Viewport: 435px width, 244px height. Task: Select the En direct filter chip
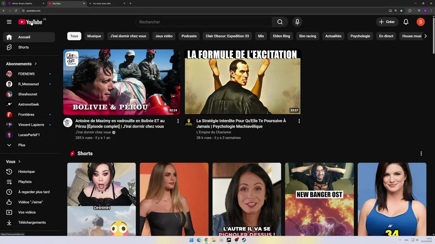pyautogui.click(x=386, y=36)
